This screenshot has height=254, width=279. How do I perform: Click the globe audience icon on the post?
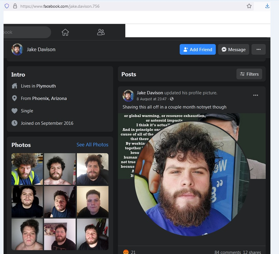tap(172, 99)
